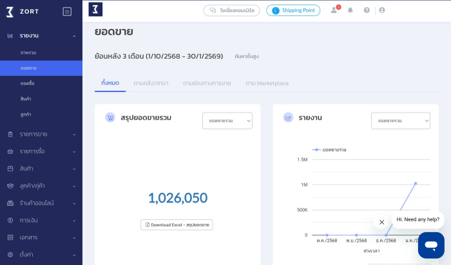Open ยอดขายรวม dropdown in report card

point(400,120)
